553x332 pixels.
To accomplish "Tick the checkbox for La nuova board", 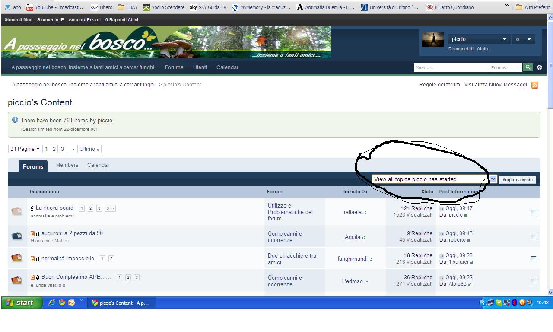I will [x=533, y=212].
